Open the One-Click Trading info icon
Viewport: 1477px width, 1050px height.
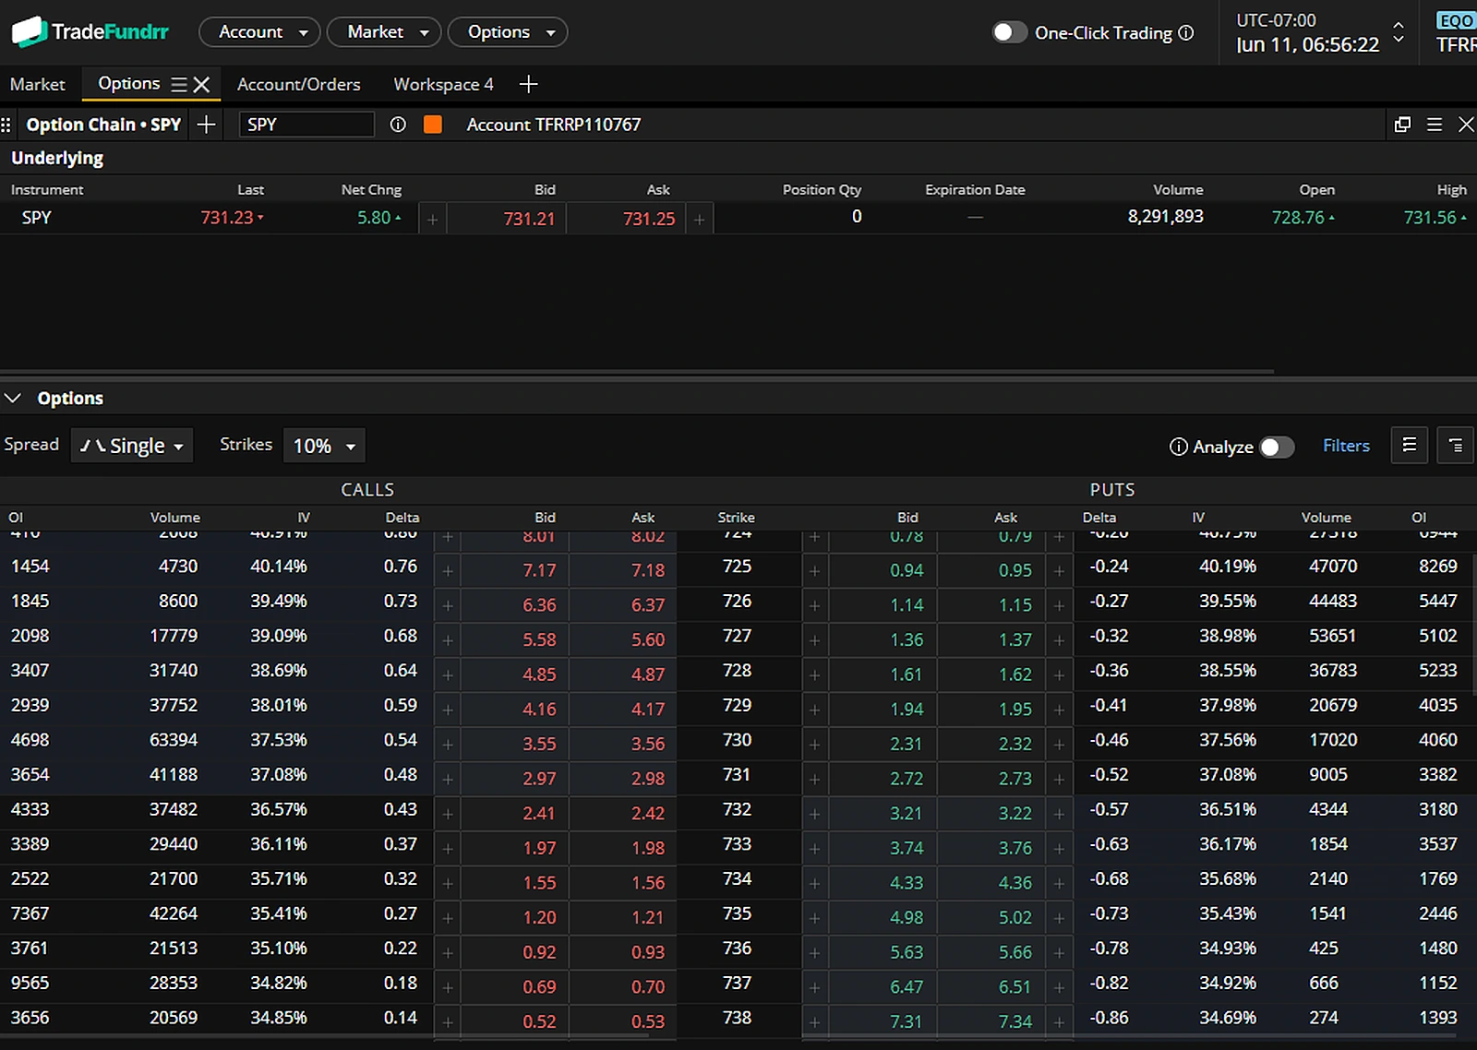(x=1186, y=32)
